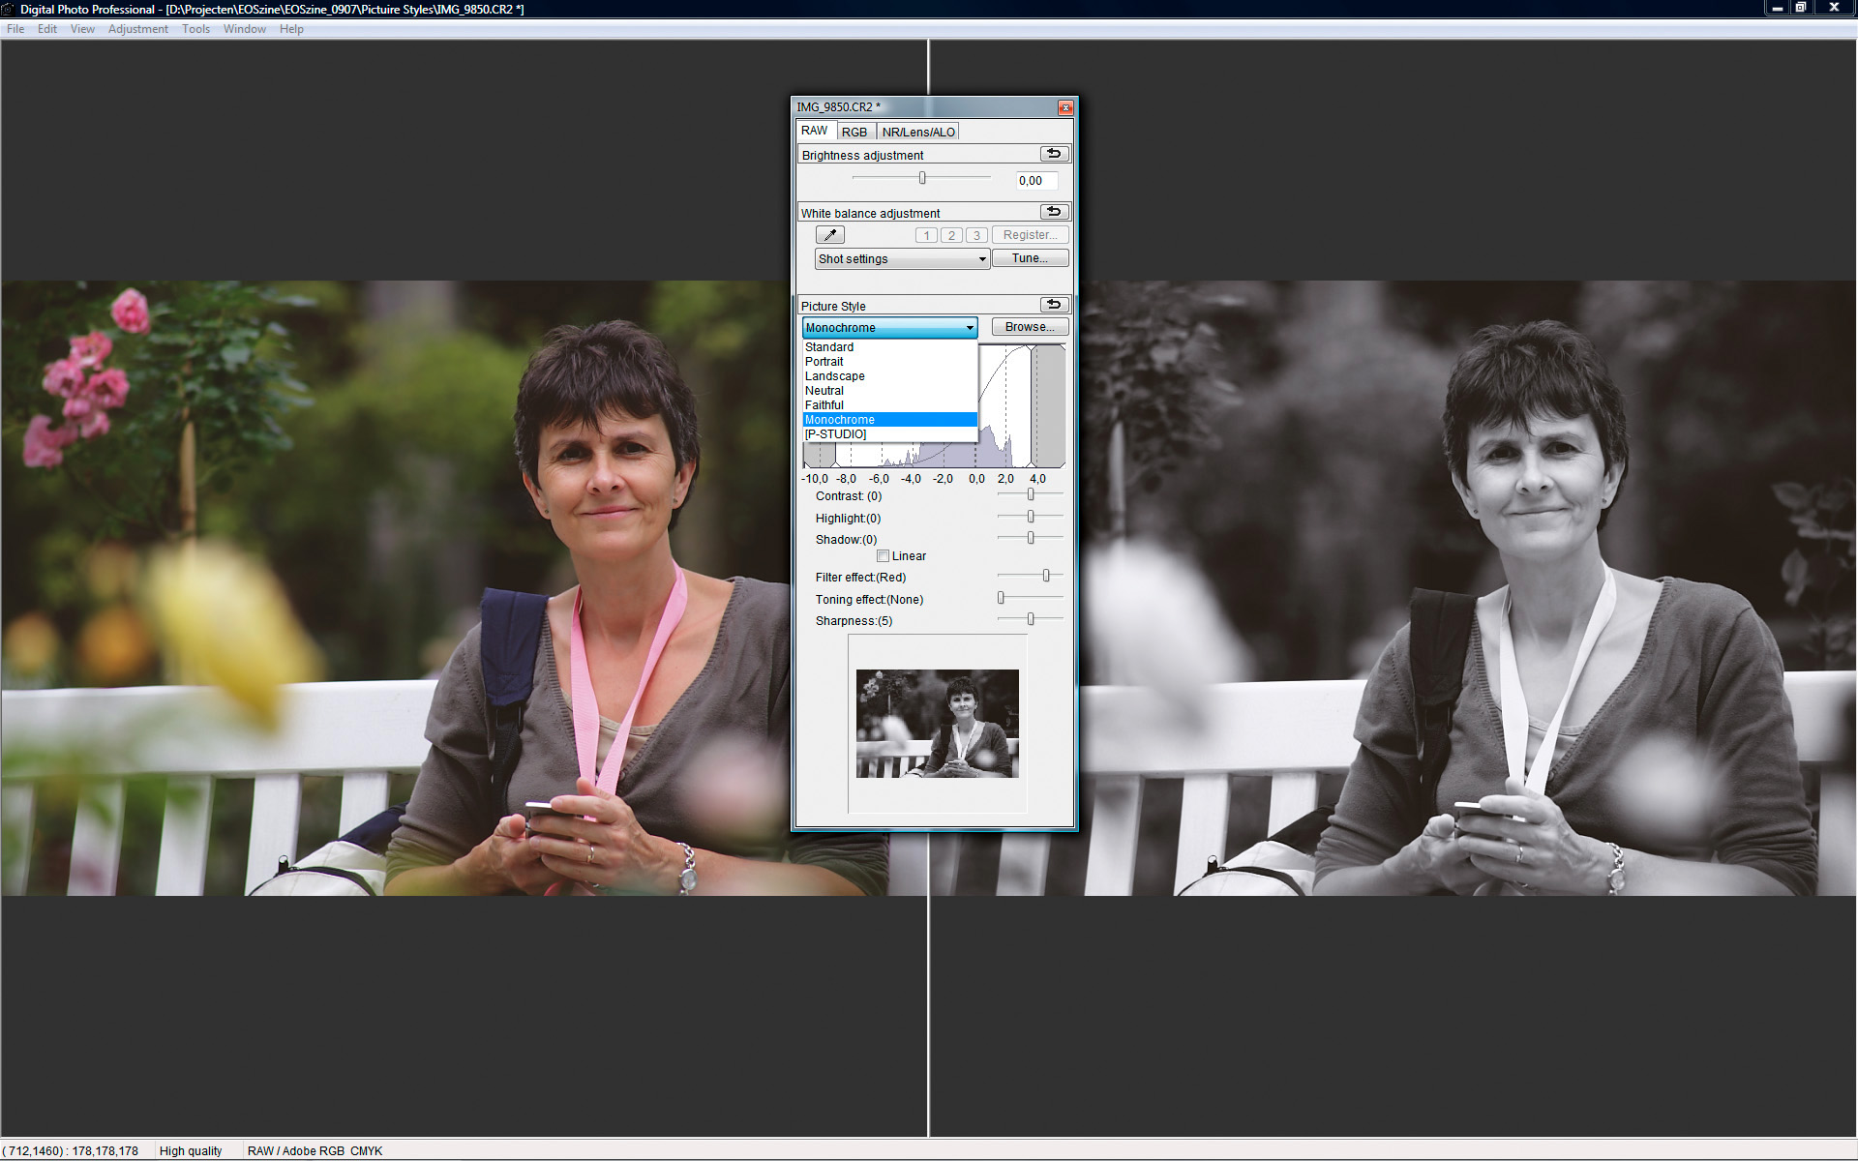The image size is (1858, 1161).
Task: Click the Brightness adjustment slider handle
Action: pos(922,178)
